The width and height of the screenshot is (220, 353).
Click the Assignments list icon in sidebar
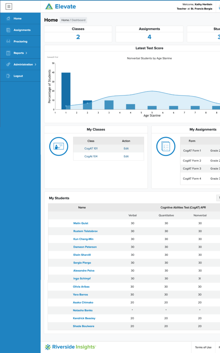pos(8,30)
